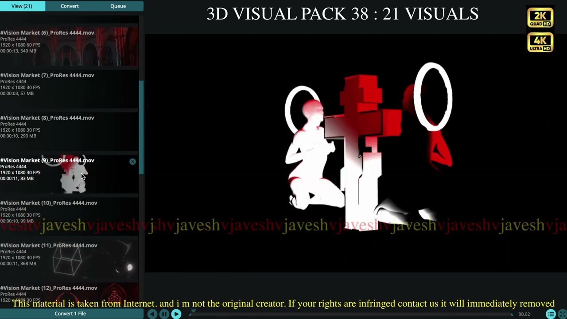Remove Vision Market (9) file with X icon
Viewport: 567px width, 319px height.
coord(132,162)
